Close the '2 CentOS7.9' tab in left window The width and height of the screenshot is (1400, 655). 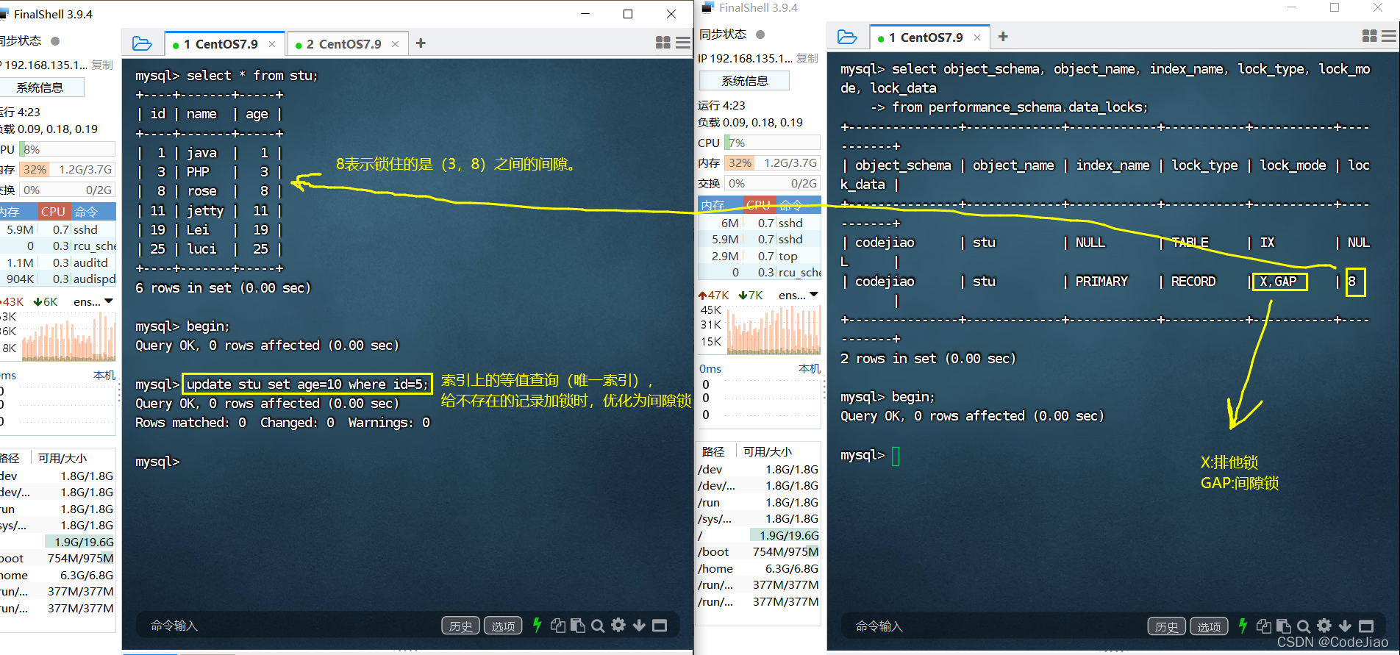(395, 44)
